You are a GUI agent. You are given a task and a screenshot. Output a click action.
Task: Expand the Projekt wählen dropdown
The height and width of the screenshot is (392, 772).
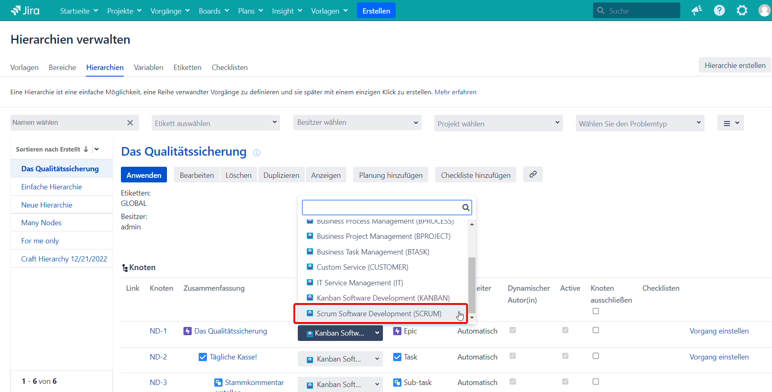point(498,123)
